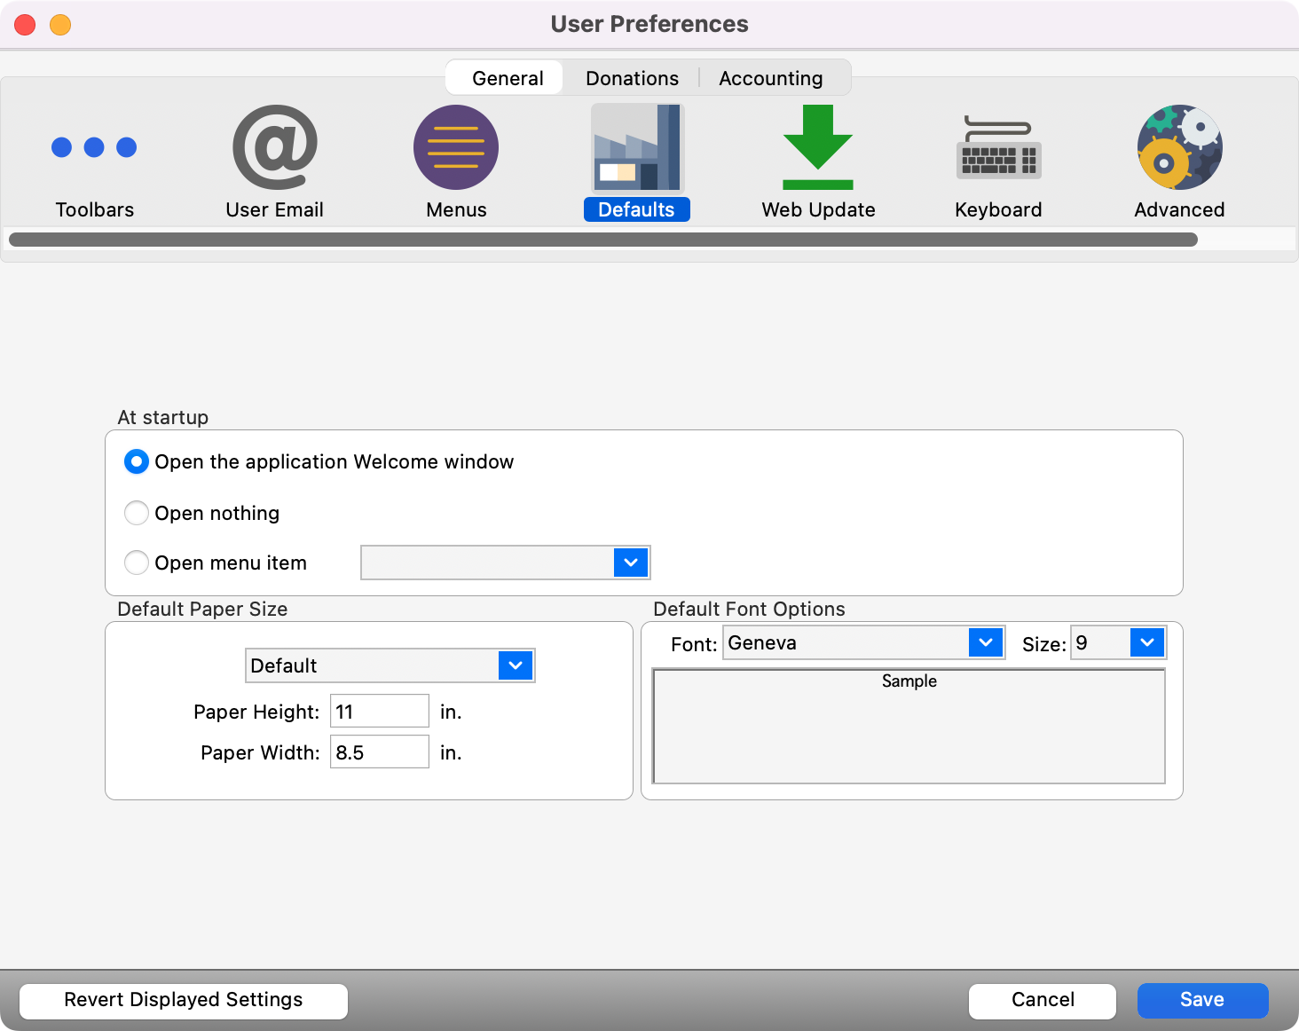The width and height of the screenshot is (1299, 1031).
Task: Open the Web Update download icon
Action: point(817,148)
